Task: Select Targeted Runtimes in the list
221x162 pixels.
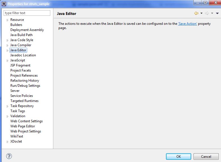Action: pos(24,101)
